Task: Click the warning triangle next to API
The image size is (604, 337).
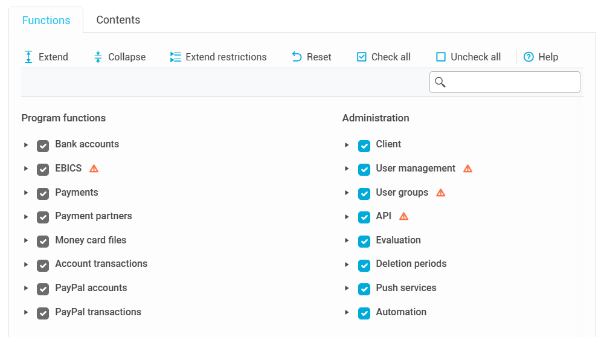Action: pos(403,216)
